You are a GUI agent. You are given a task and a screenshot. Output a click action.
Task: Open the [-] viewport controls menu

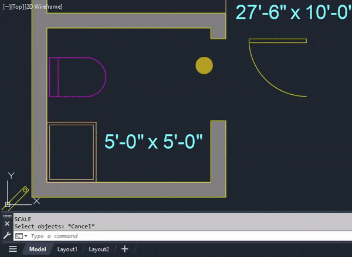point(7,6)
